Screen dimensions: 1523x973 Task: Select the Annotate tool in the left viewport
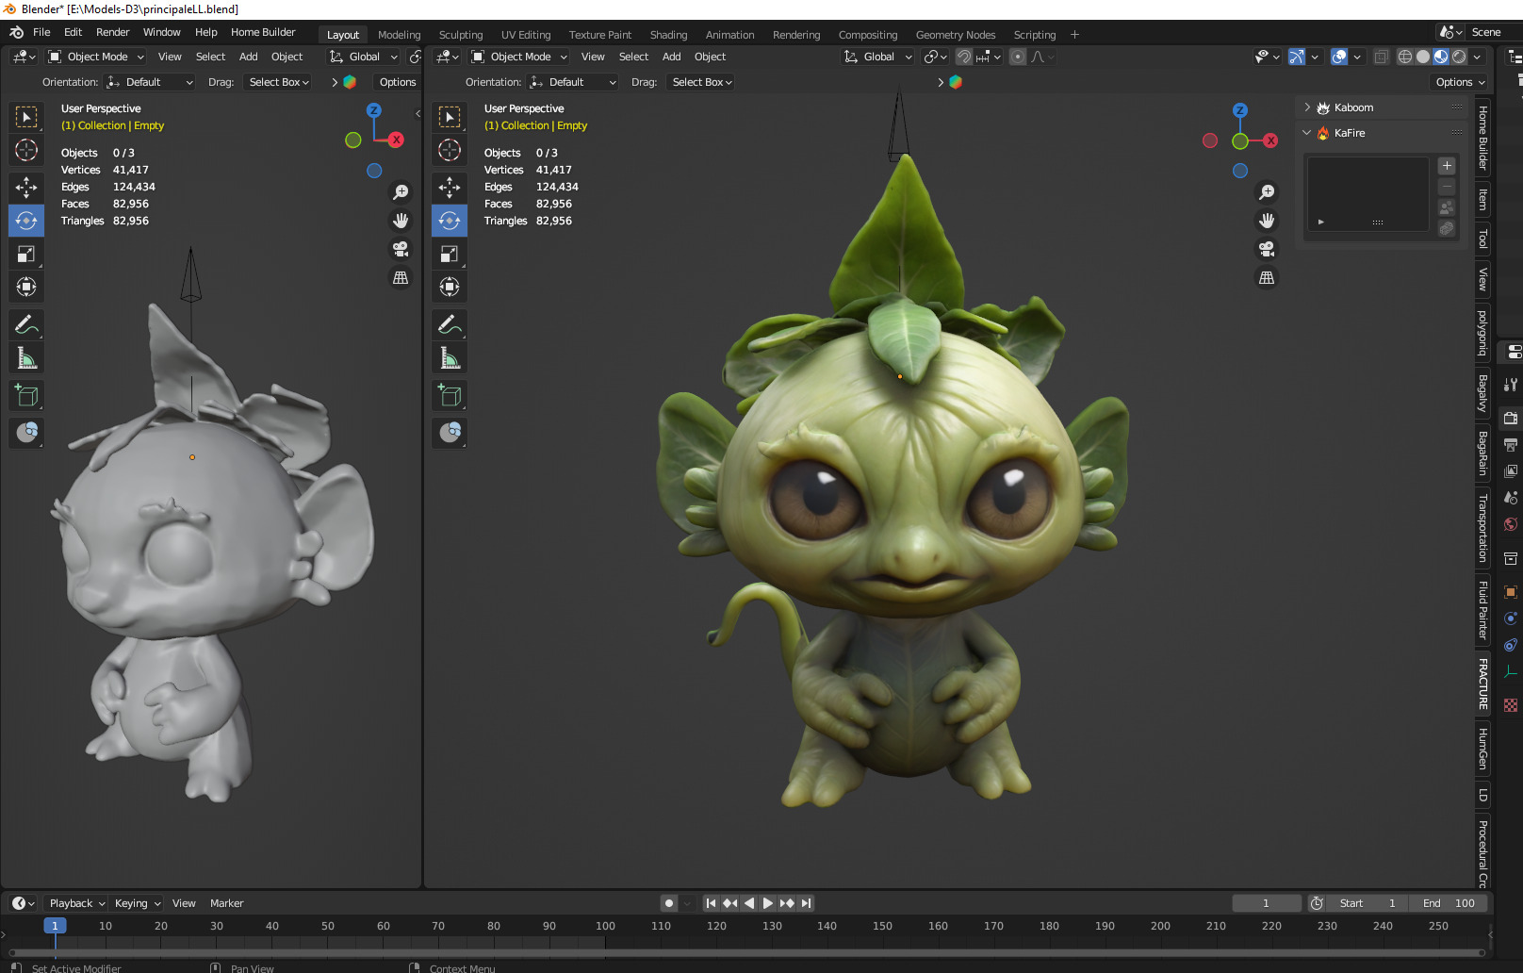click(26, 325)
